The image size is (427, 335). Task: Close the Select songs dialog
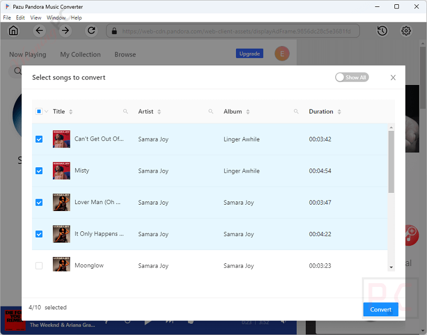click(393, 77)
